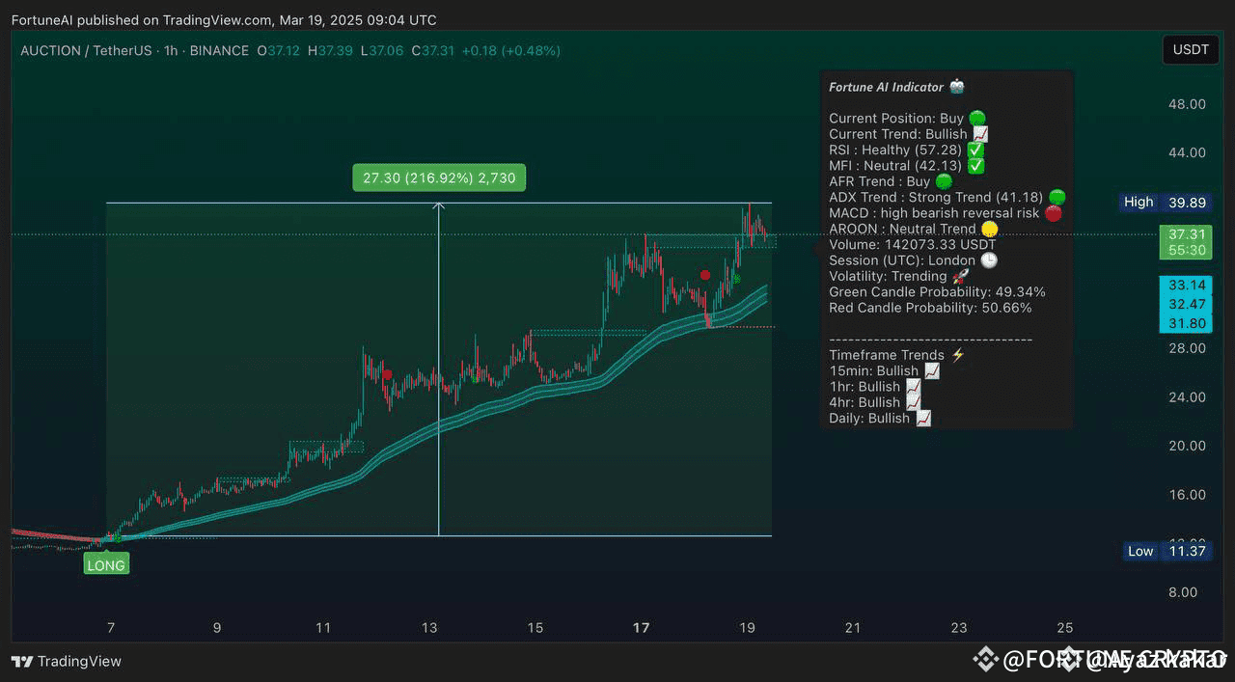Viewport: 1235px width, 682px height.
Task: Click the Green Candle Probability row
Action: tap(937, 291)
